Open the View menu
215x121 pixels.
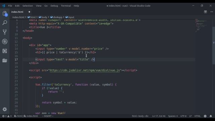pos(39,6)
